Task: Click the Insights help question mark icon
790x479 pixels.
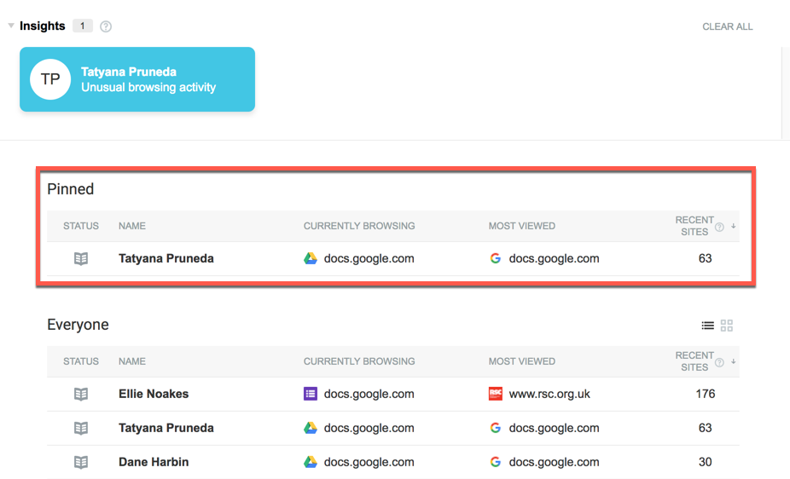Action: 106,26
